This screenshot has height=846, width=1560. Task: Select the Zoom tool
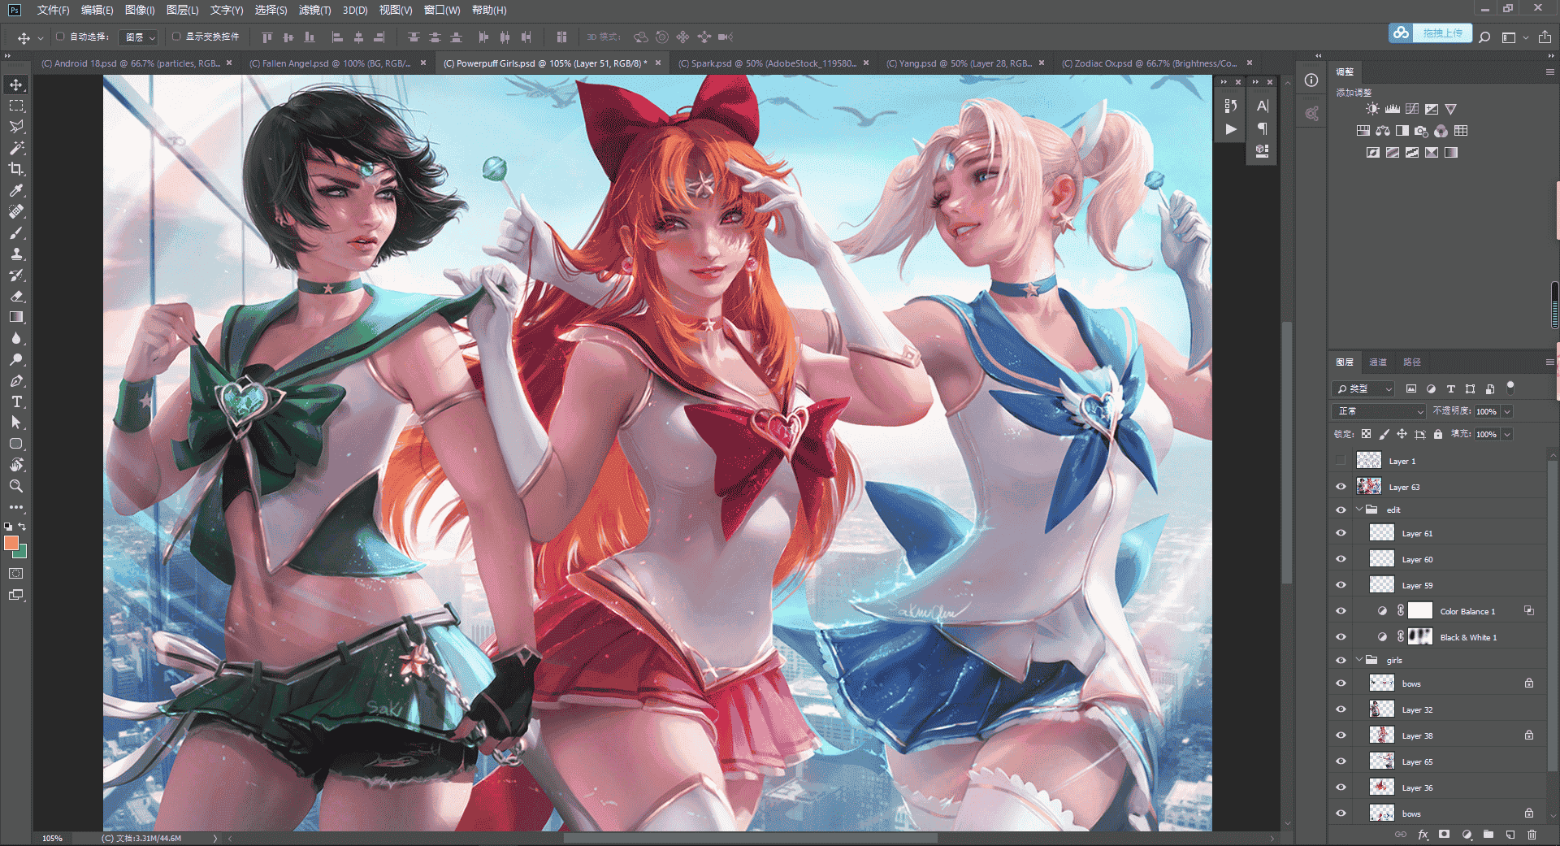(16, 486)
